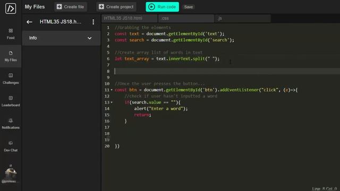340x191 pixels.
Task: Click the HTML35 JS18.h... file title
Action: (x=61, y=22)
